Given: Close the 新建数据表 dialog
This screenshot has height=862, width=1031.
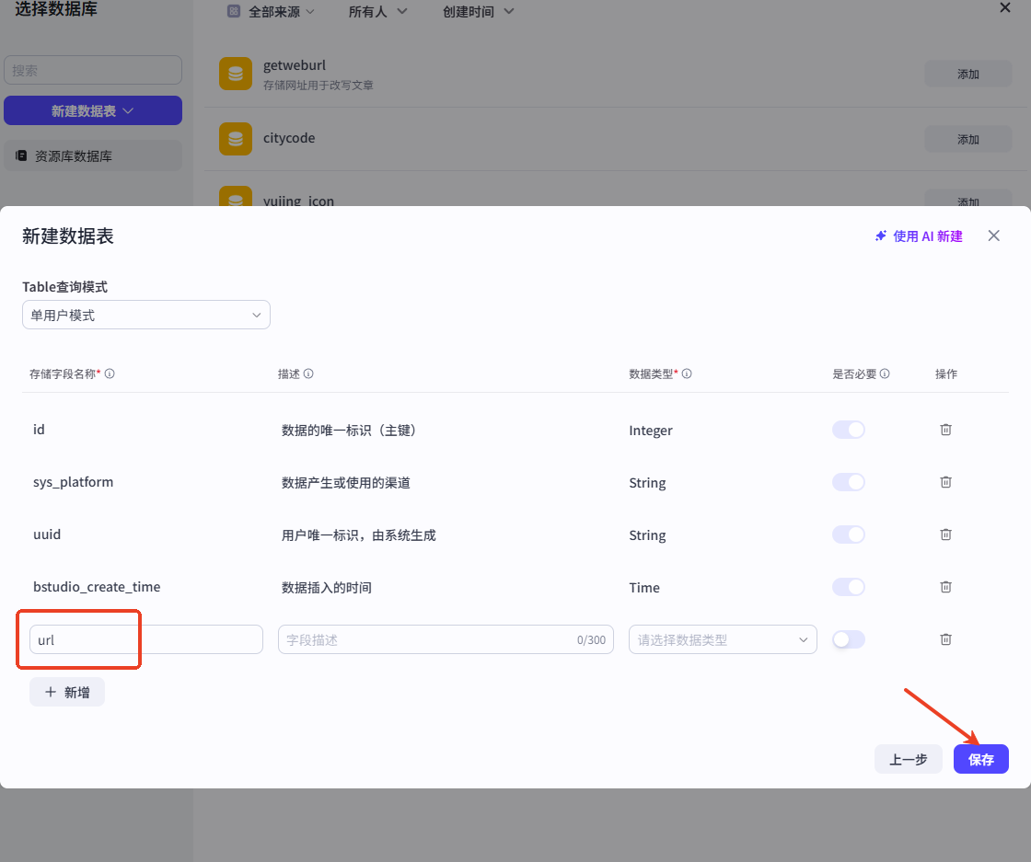Looking at the screenshot, I should point(993,236).
